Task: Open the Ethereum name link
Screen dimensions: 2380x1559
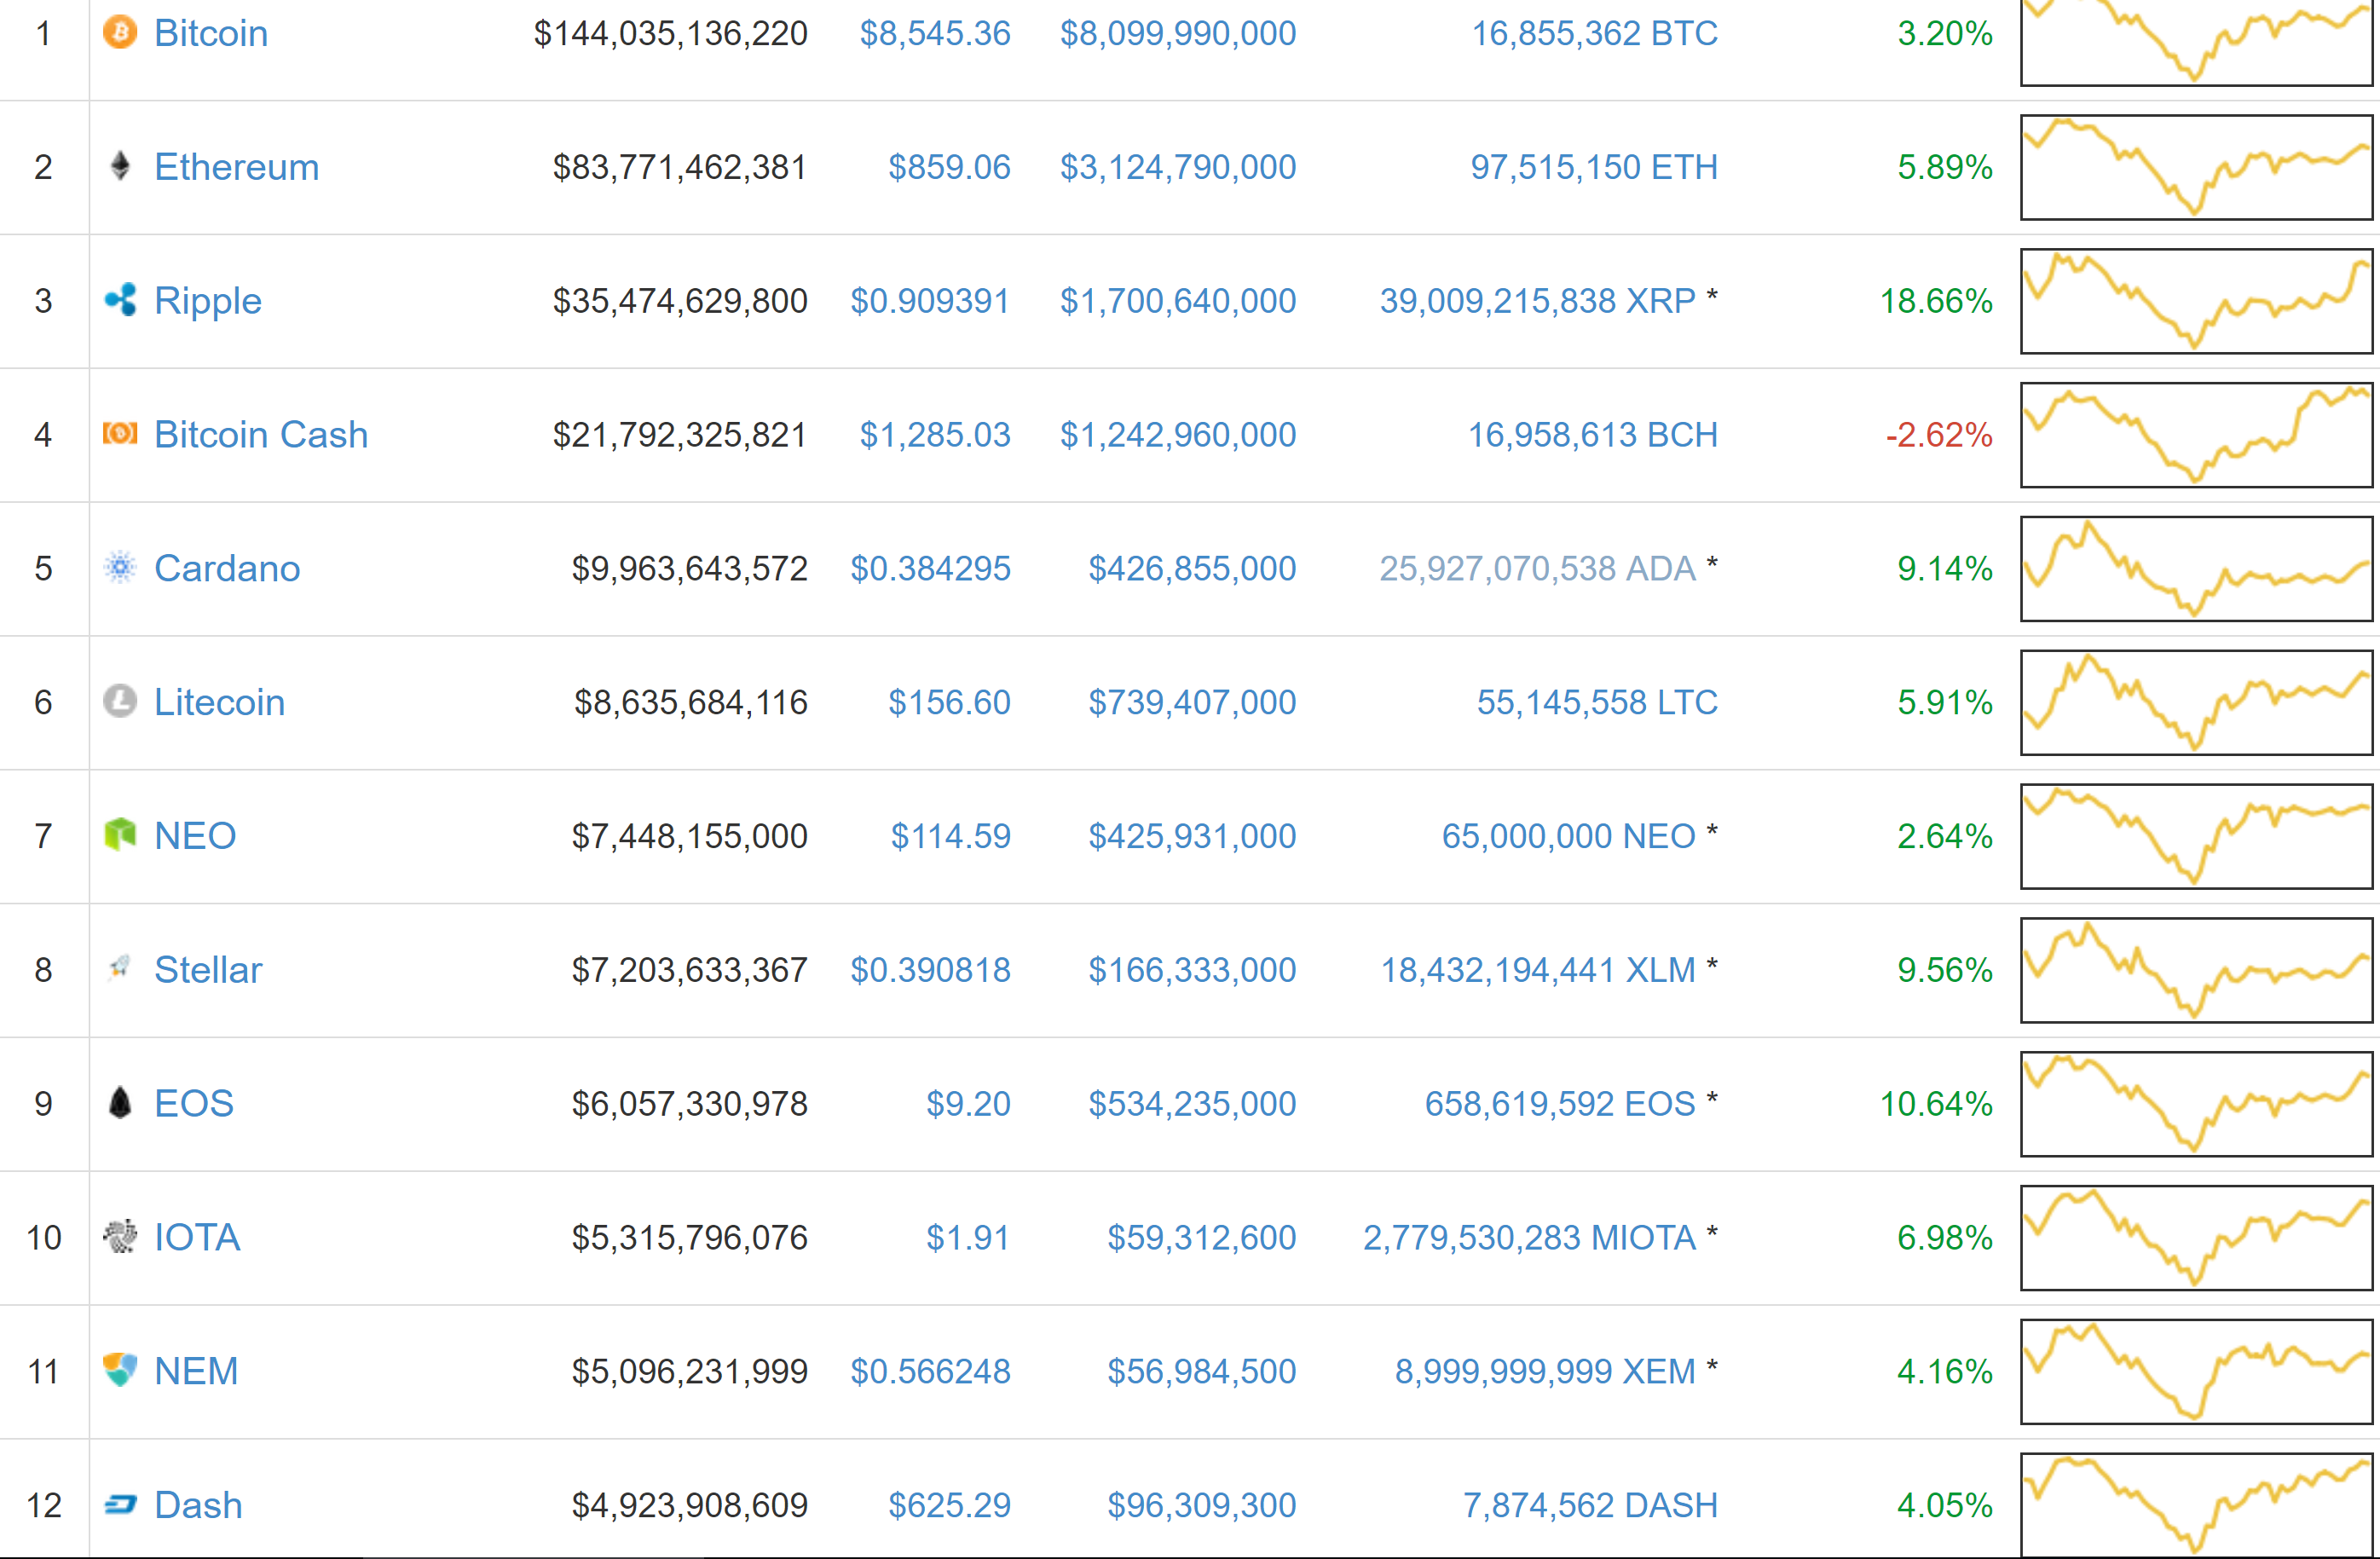Action: [x=237, y=167]
